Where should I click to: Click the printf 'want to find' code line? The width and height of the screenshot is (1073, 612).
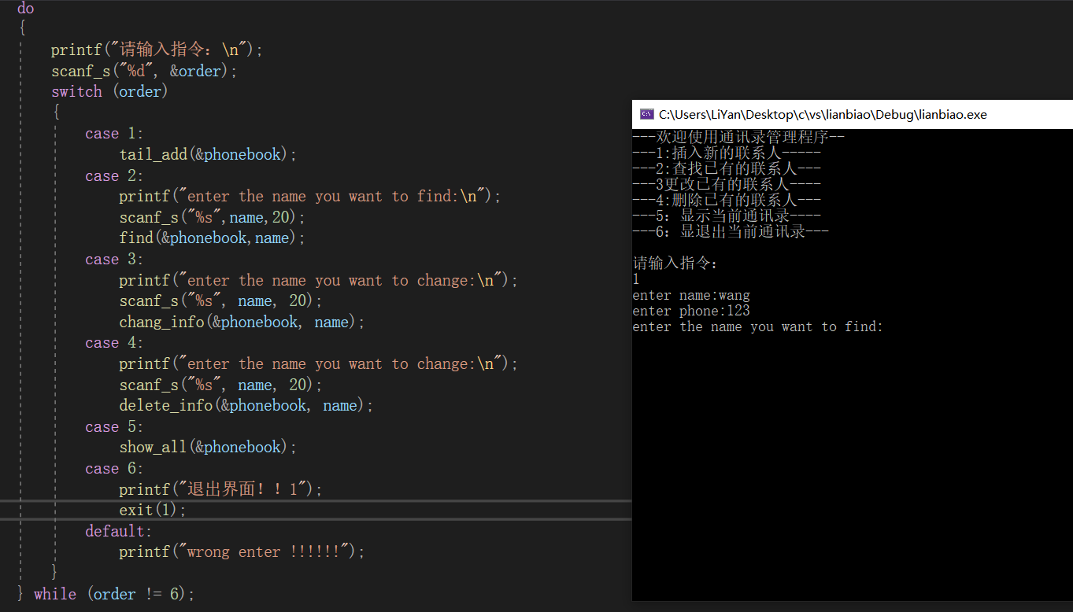tap(310, 196)
